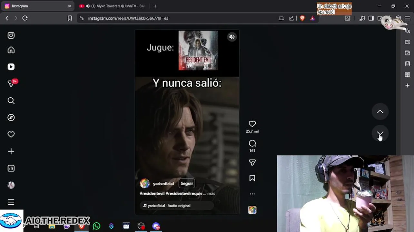Open Messages with the 9+ badge
This screenshot has height=232, width=414.
(12, 83)
